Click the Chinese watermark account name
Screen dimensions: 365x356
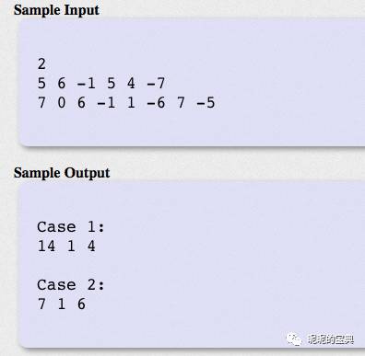(x=331, y=339)
